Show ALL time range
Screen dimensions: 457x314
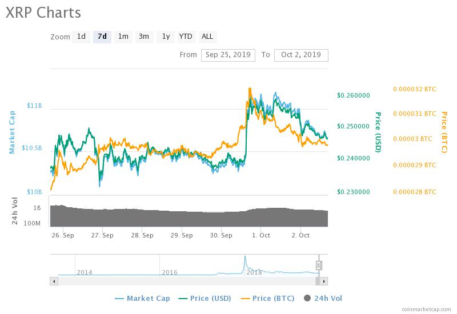tap(207, 37)
